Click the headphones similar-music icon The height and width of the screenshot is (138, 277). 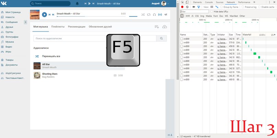(154, 15)
